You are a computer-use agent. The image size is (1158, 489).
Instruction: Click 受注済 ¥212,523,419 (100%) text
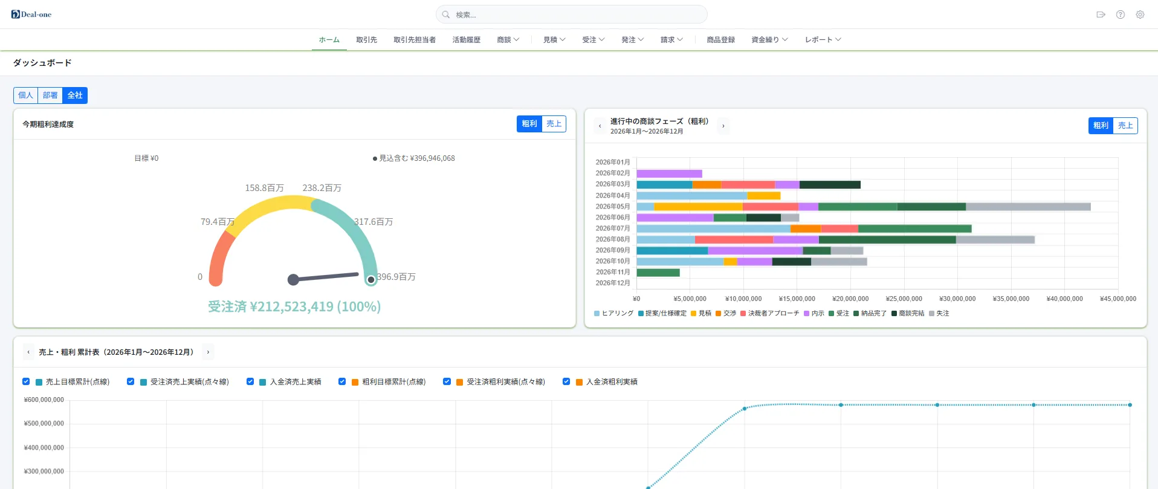click(294, 306)
